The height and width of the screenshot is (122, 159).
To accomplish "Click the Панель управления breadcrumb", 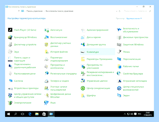I will [x=34, y=11].
